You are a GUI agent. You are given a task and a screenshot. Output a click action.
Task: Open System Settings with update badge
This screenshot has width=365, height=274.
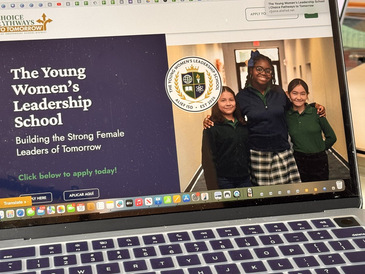point(196,197)
